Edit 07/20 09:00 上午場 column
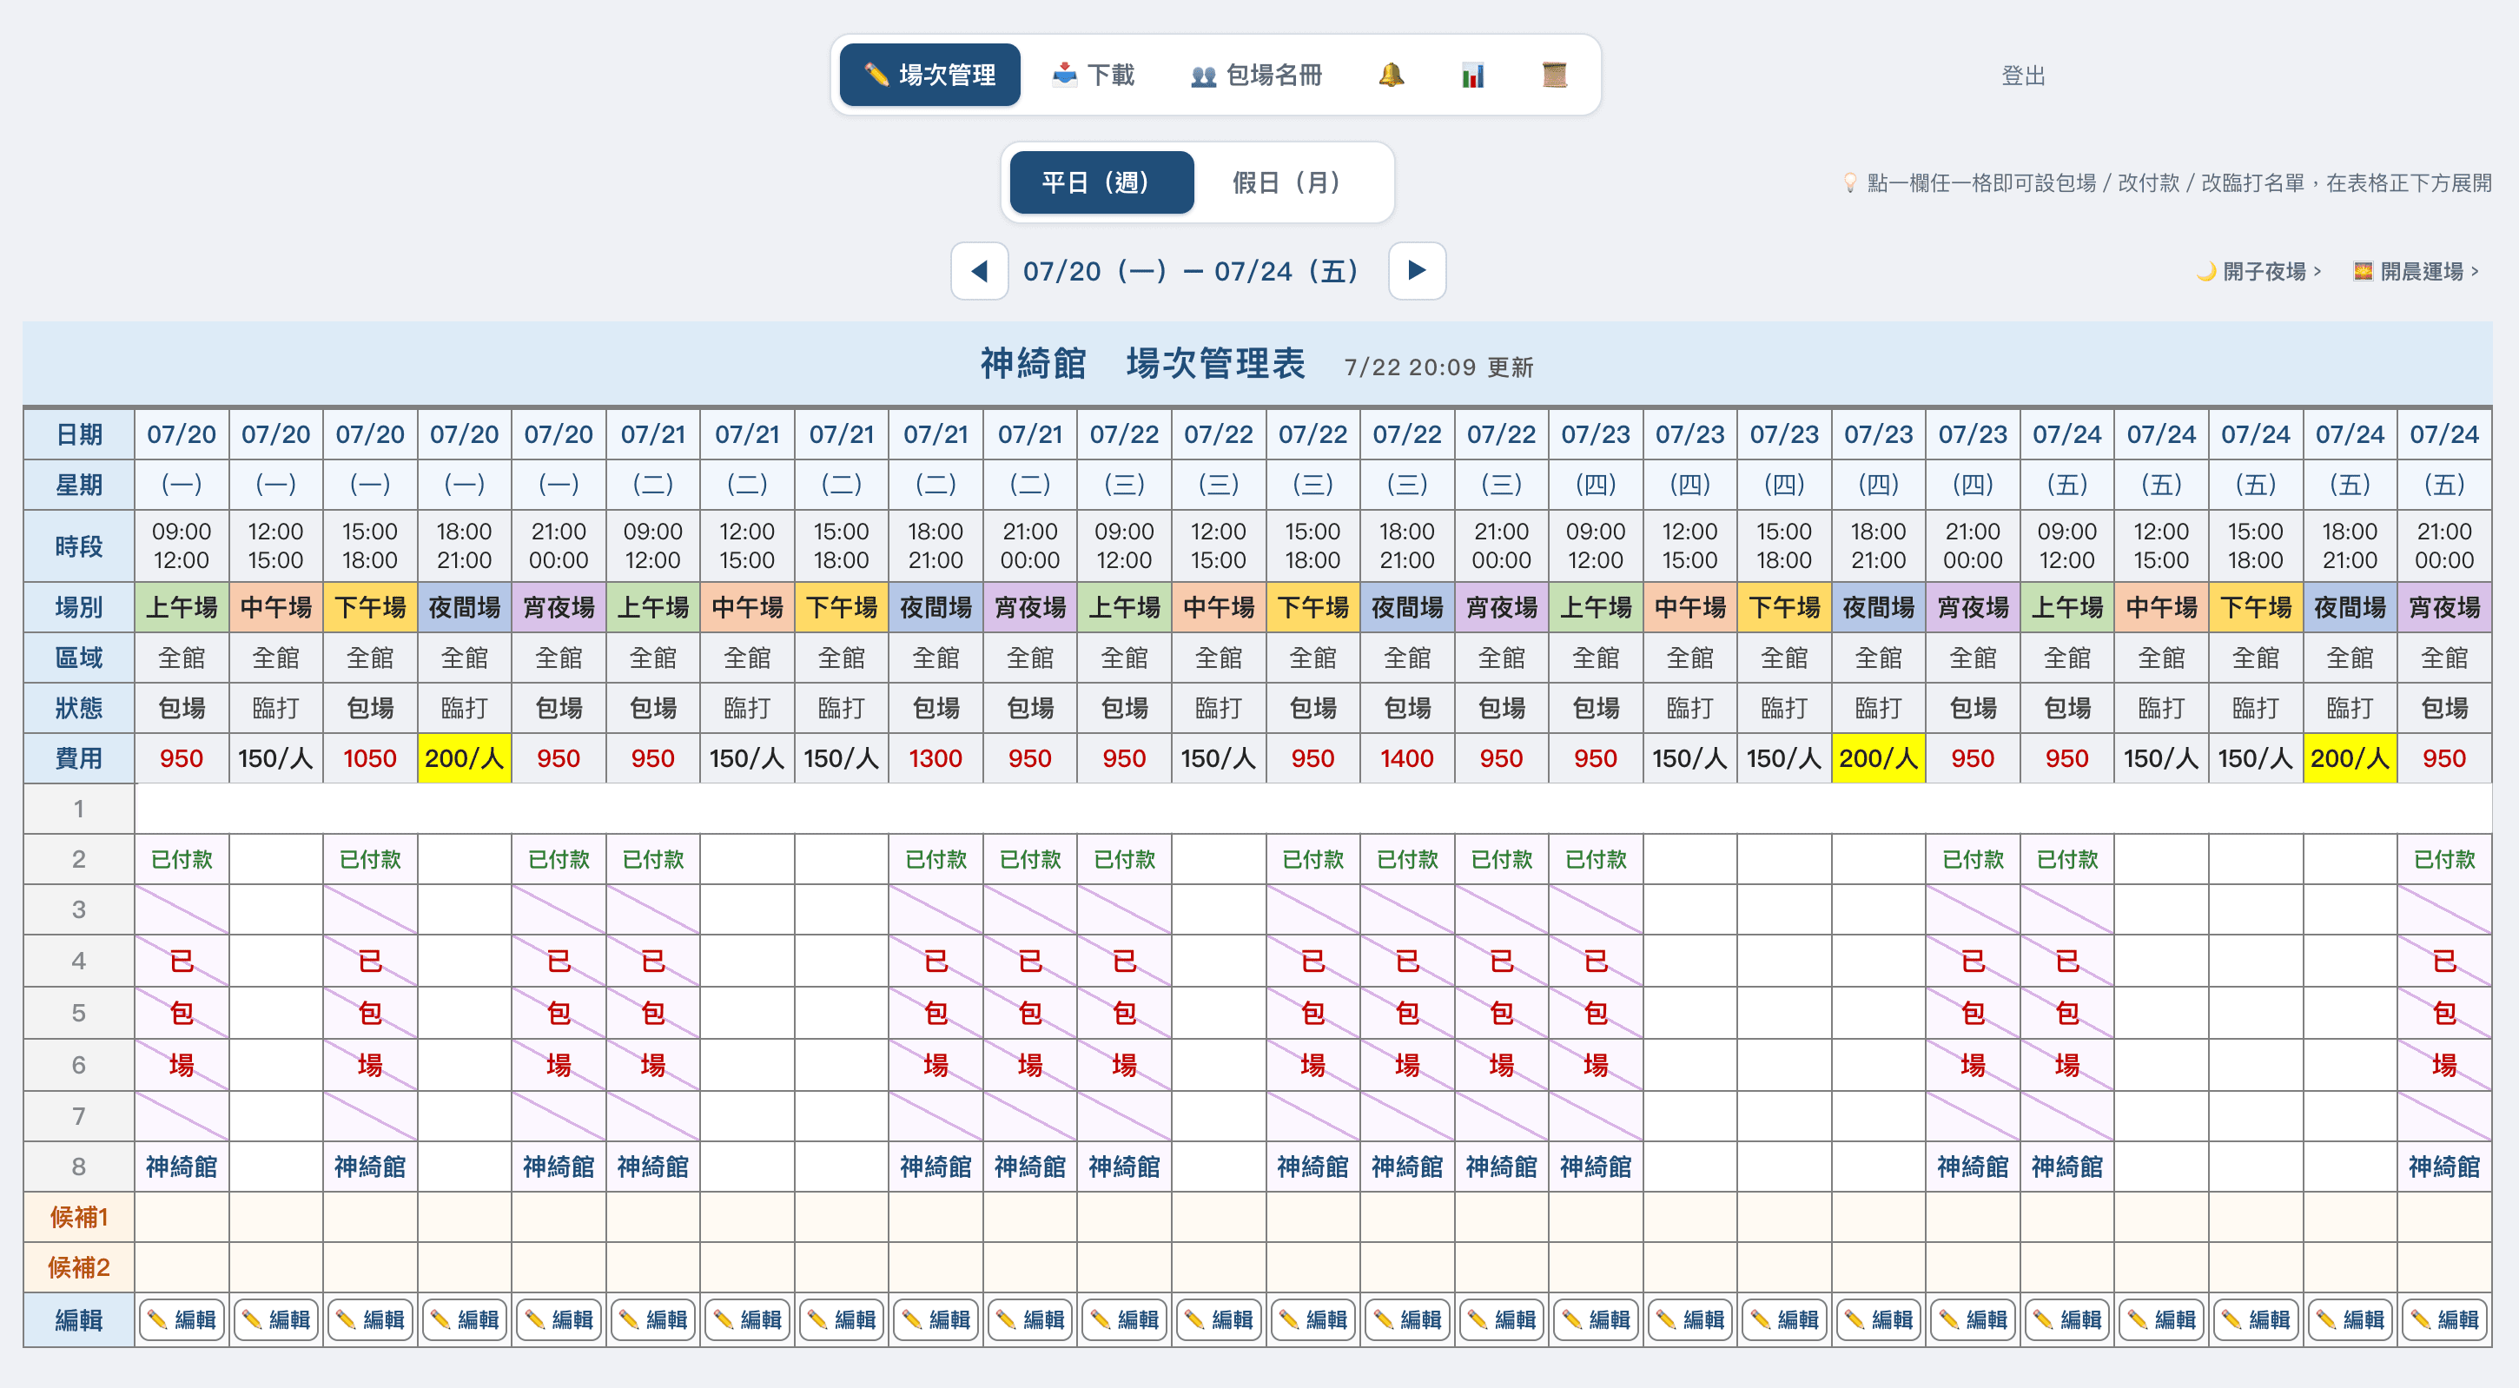 pyautogui.click(x=182, y=1319)
